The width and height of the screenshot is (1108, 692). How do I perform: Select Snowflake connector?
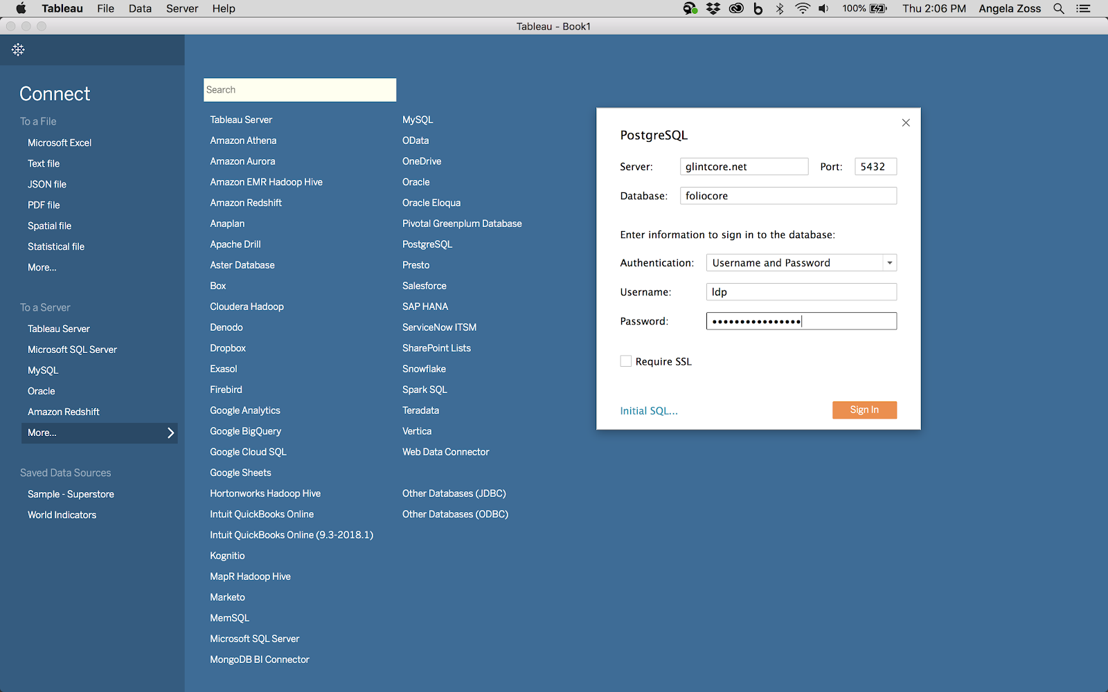[x=424, y=369]
